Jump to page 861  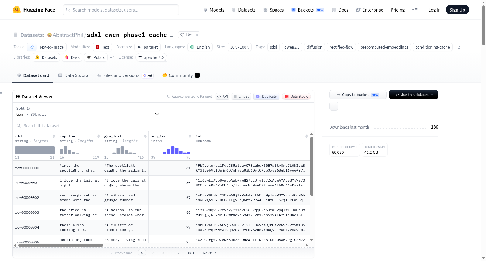(191, 253)
